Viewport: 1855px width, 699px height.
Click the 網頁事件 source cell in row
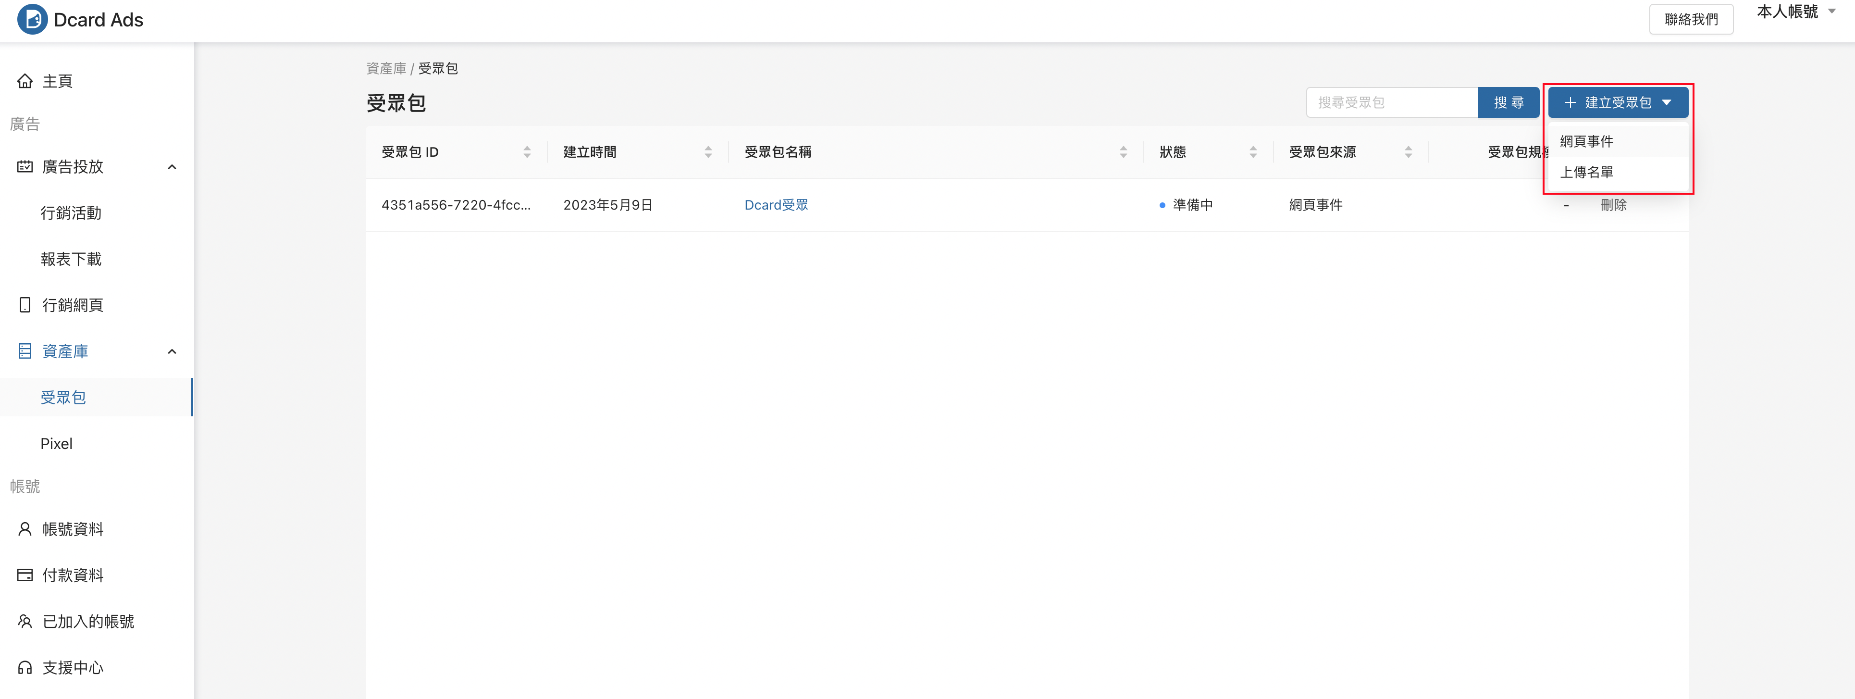click(1316, 205)
